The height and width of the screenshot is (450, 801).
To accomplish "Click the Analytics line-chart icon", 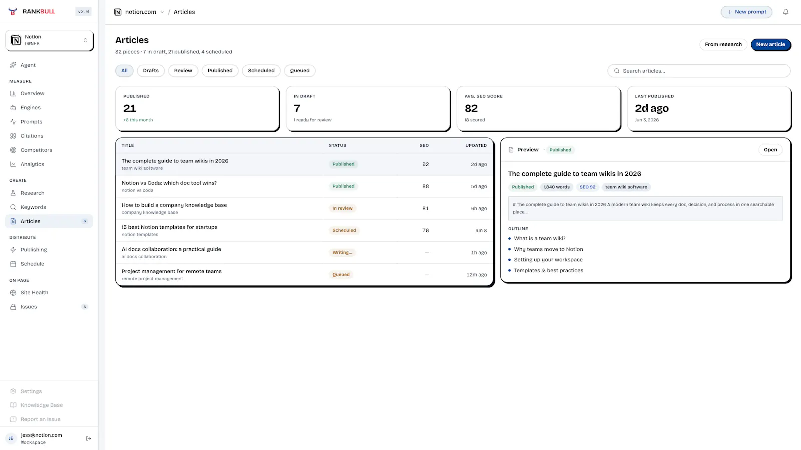I will pos(13,164).
